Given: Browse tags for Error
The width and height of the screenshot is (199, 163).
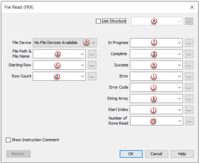Looking at the screenshot, I should coord(189,76).
